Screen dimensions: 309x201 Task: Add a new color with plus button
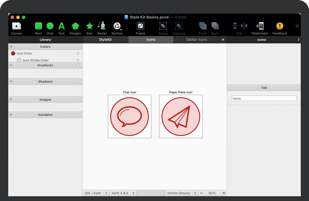11,47
